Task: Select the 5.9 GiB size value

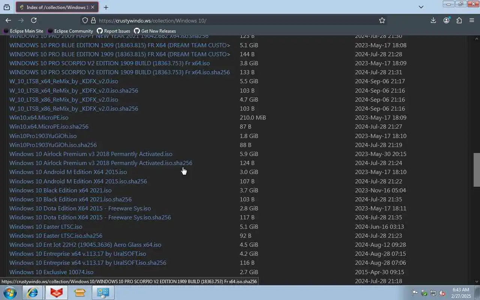Action: (249, 154)
